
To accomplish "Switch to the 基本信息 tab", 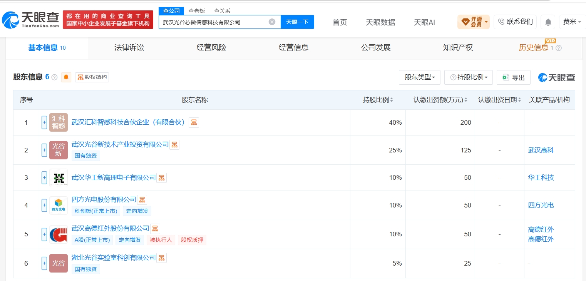I will pyautogui.click(x=47, y=48).
